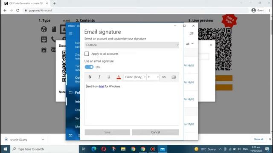Open Chrome three-dot menu
This screenshot has width=273, height=153.
[x=269, y=10]
